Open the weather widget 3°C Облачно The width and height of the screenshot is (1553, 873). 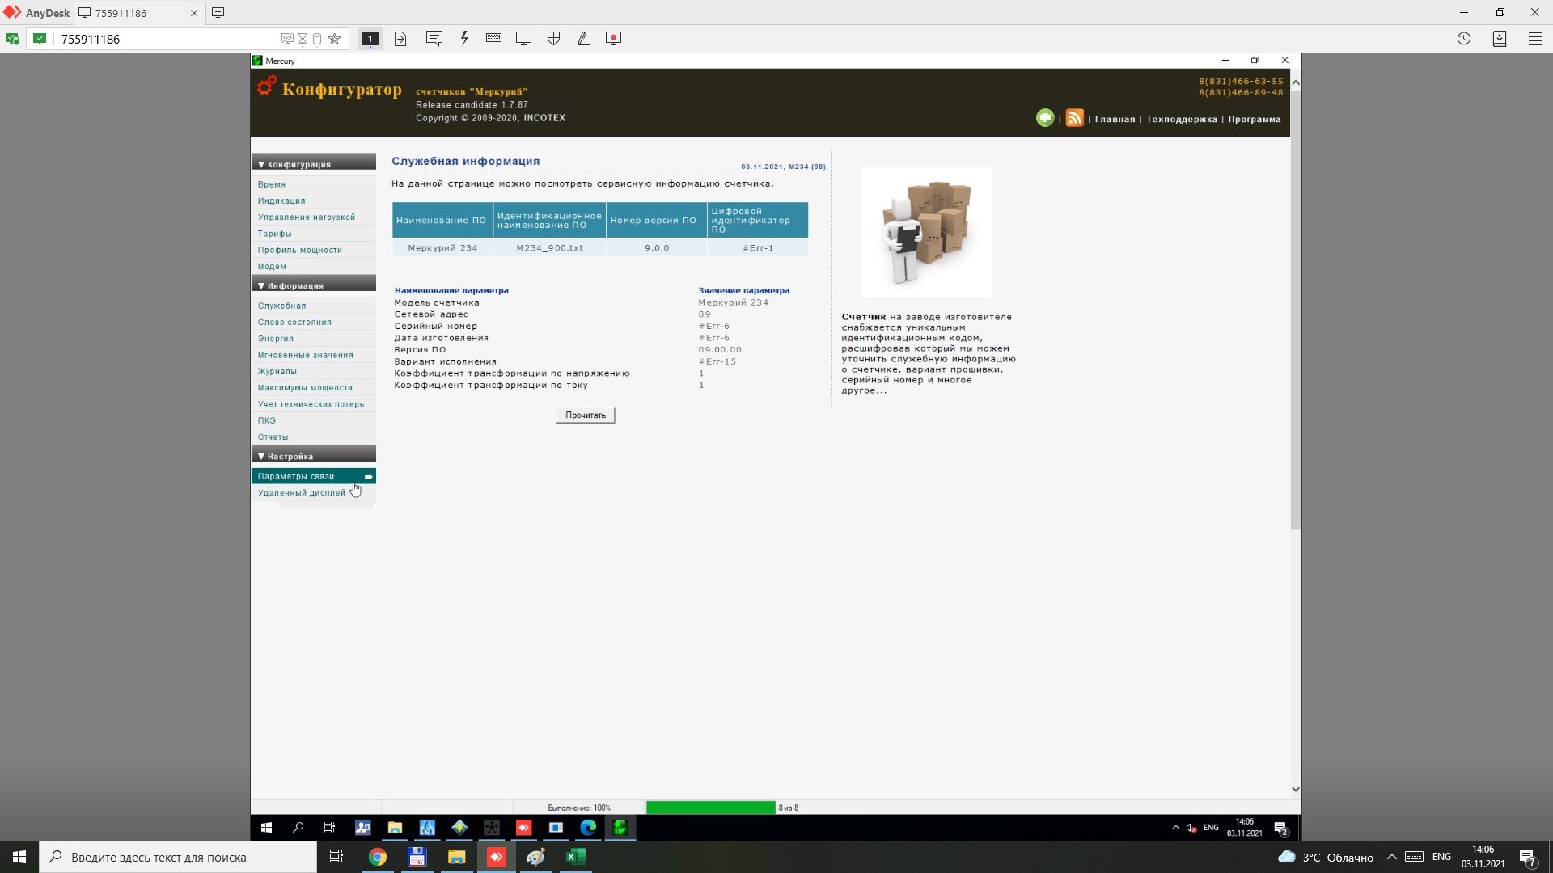click(1325, 857)
